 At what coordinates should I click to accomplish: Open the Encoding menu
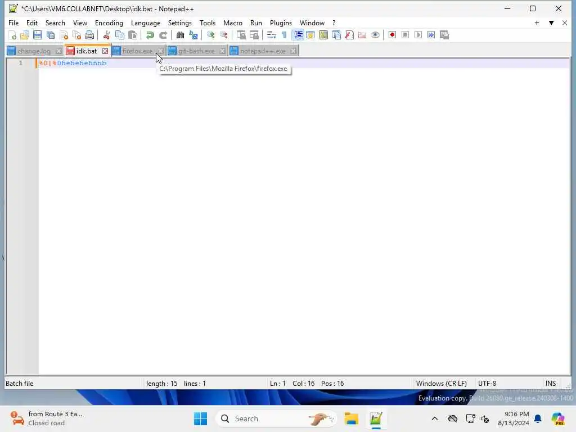click(109, 22)
